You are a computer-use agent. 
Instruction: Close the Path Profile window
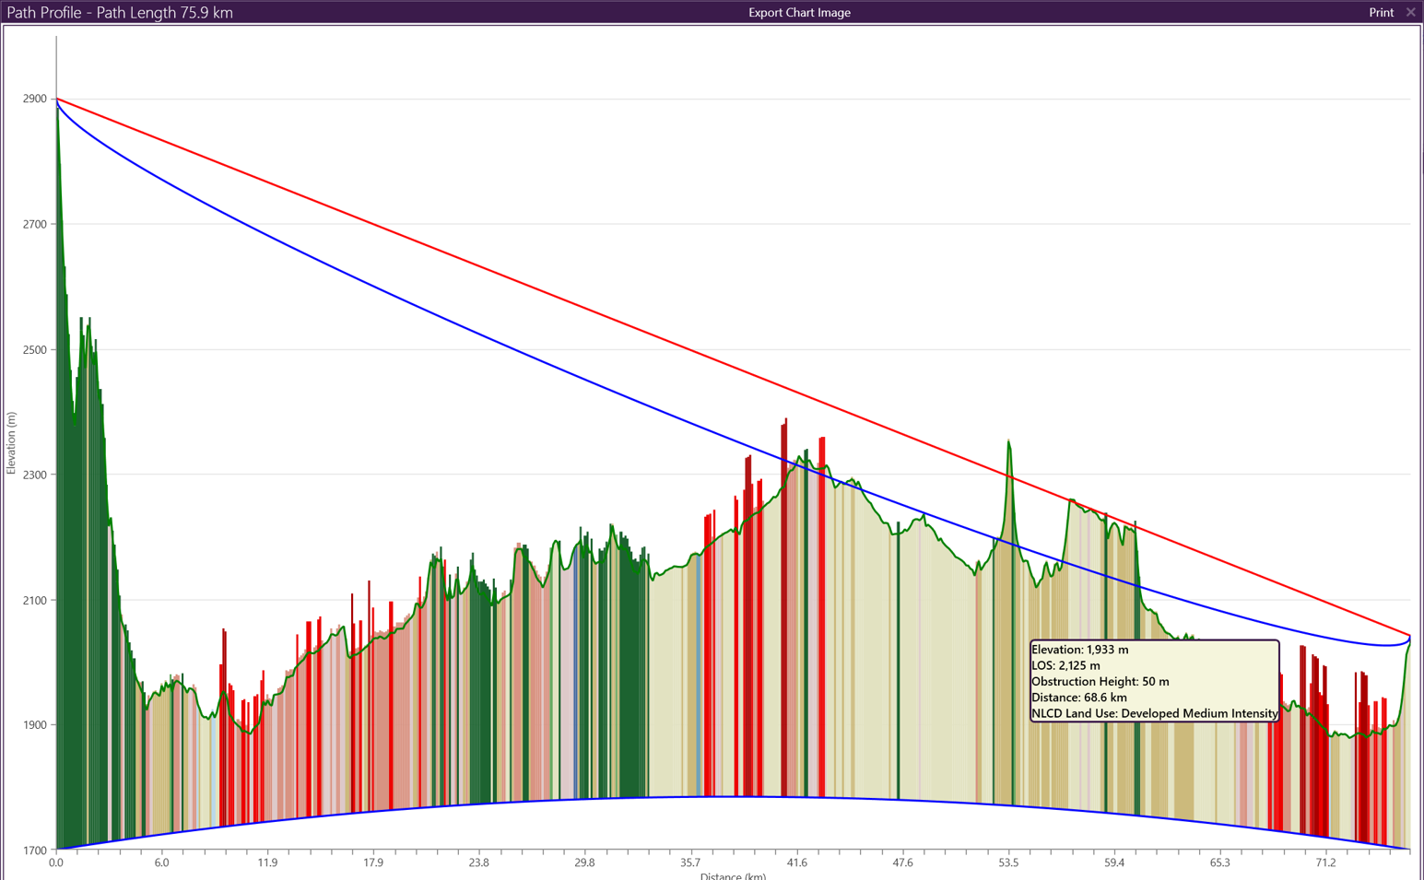pos(1410,12)
